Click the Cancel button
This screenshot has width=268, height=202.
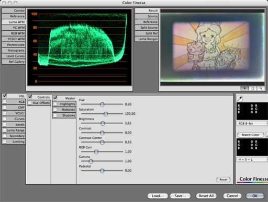232,196
